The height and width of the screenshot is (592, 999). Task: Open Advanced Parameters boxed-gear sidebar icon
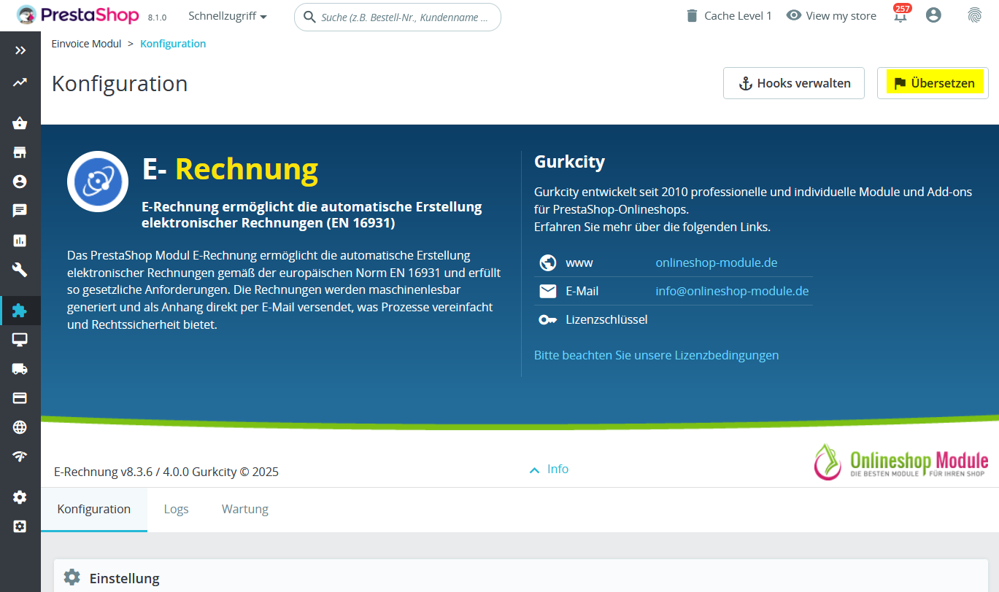tap(20, 526)
